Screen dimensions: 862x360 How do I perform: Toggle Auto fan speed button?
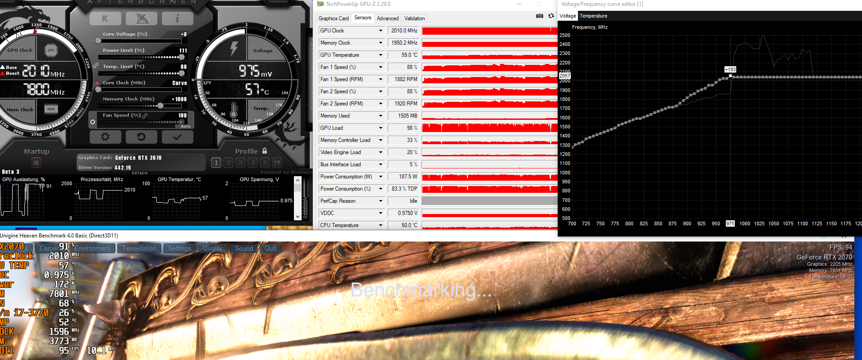185,126
